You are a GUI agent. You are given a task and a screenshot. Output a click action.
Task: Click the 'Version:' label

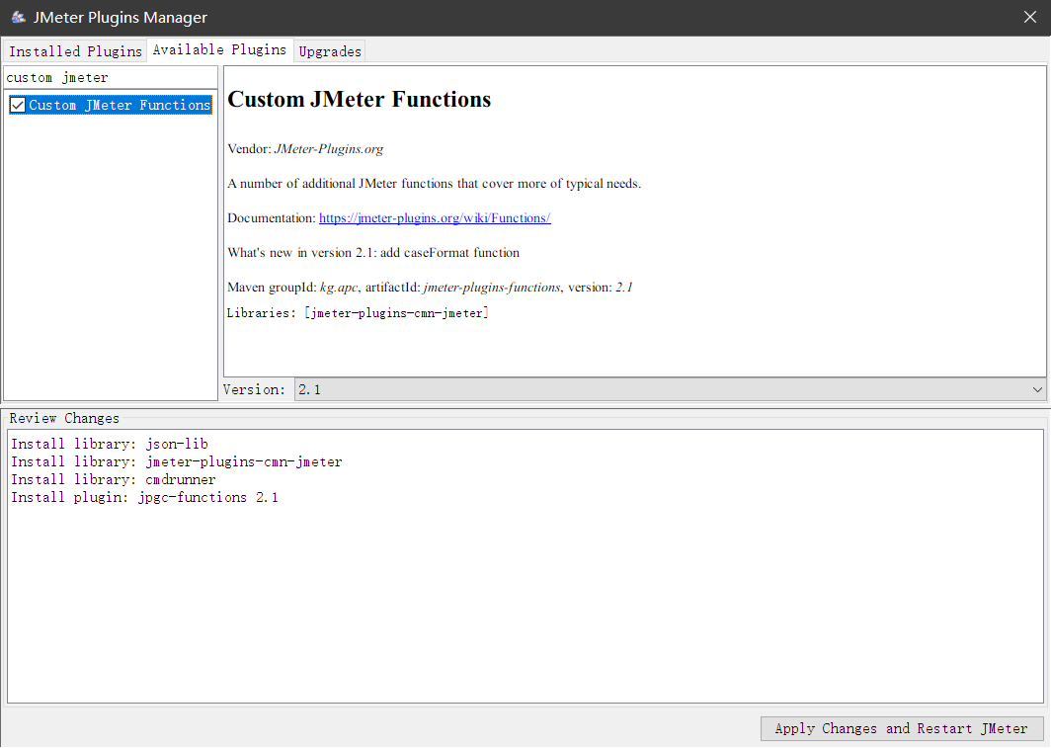(254, 389)
